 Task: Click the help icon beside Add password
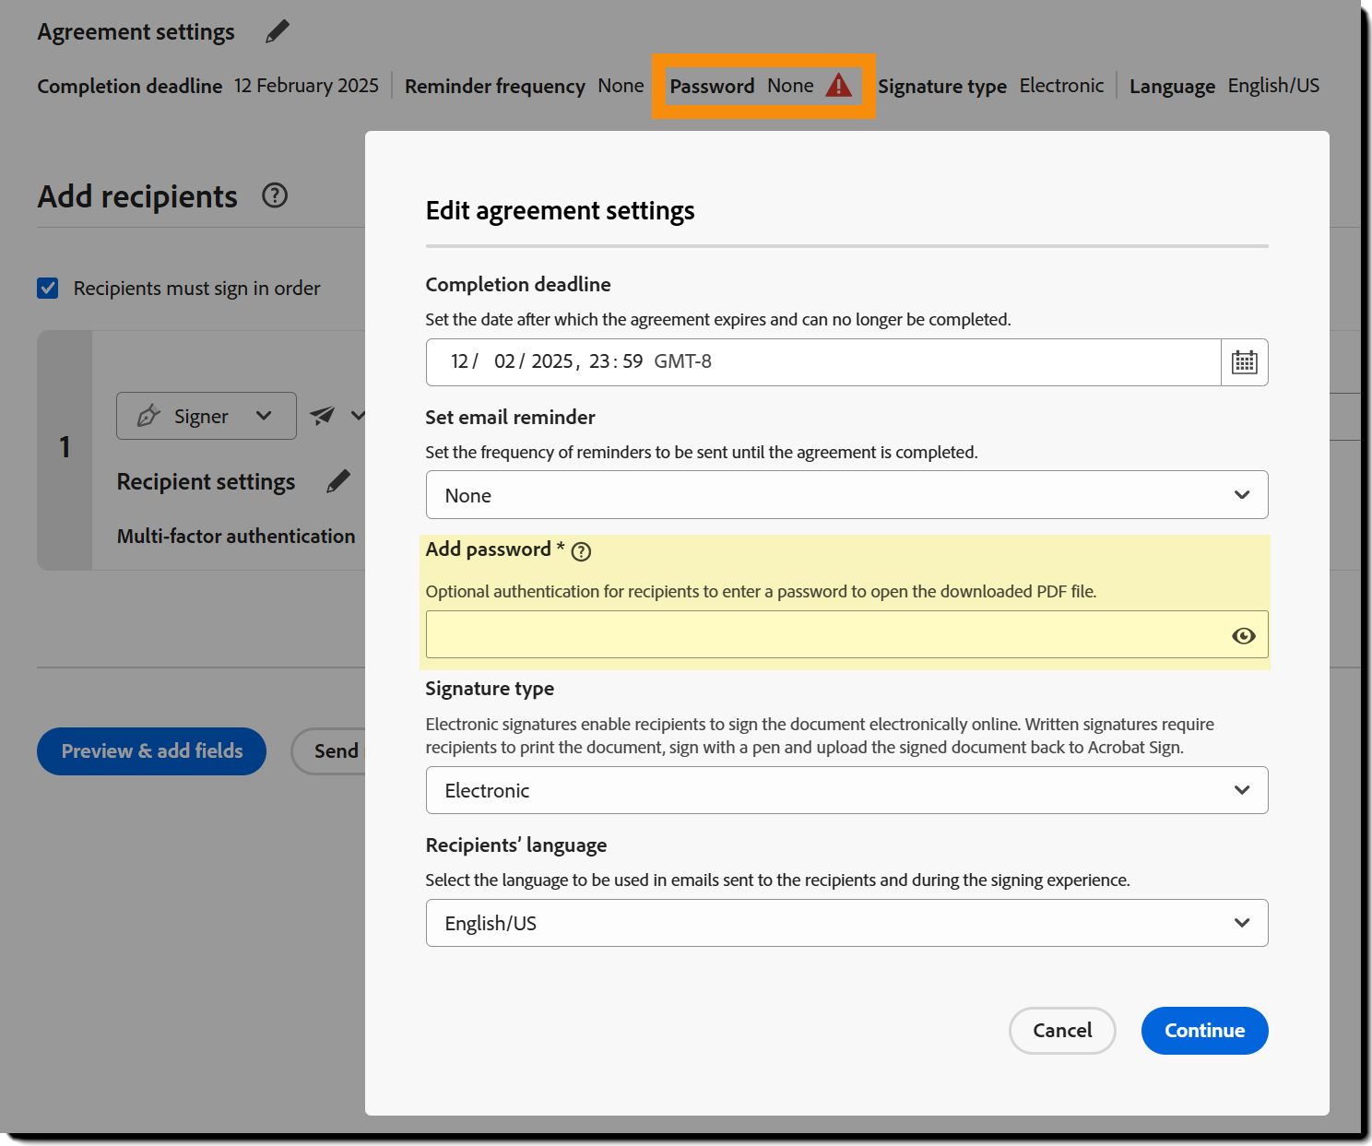point(581,551)
